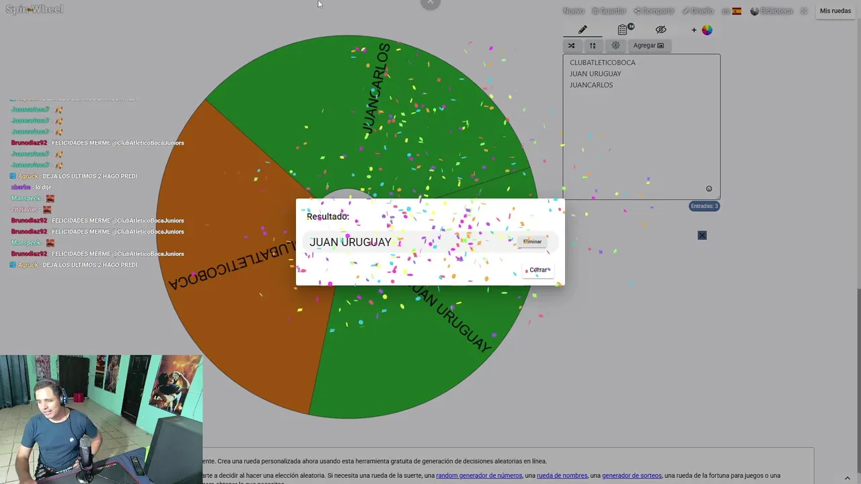Save the wheel with Guardar
This screenshot has height=484, width=861.
point(609,11)
